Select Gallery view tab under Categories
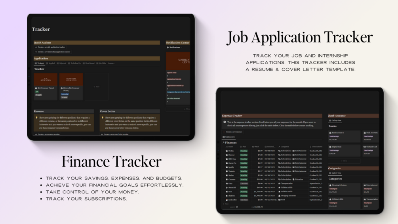Viewport: 398px width, 224px height. (x=335, y=173)
